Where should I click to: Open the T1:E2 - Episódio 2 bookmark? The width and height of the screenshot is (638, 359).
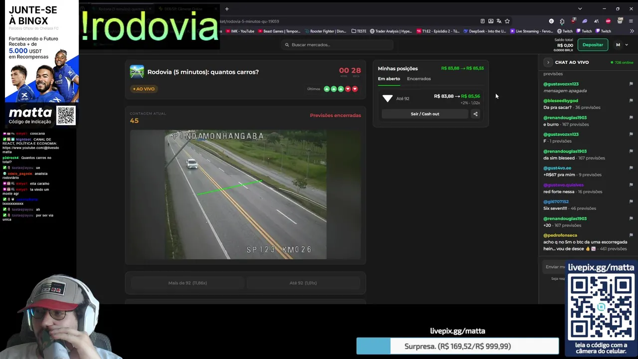438,31
